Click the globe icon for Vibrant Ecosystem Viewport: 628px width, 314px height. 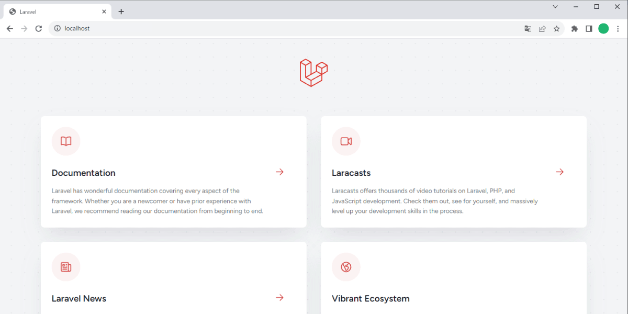346,267
